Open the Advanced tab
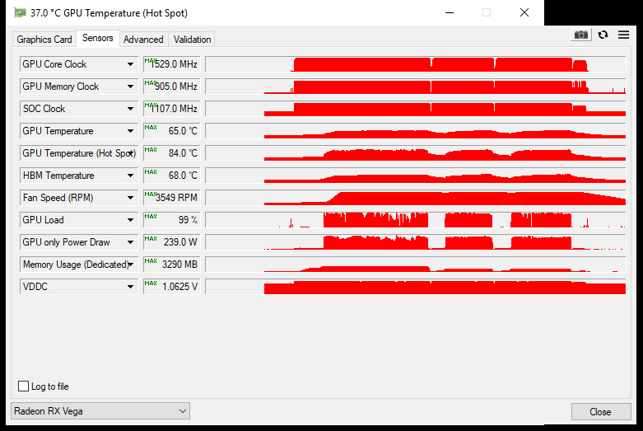Image resolution: width=643 pixels, height=431 pixels. point(143,40)
